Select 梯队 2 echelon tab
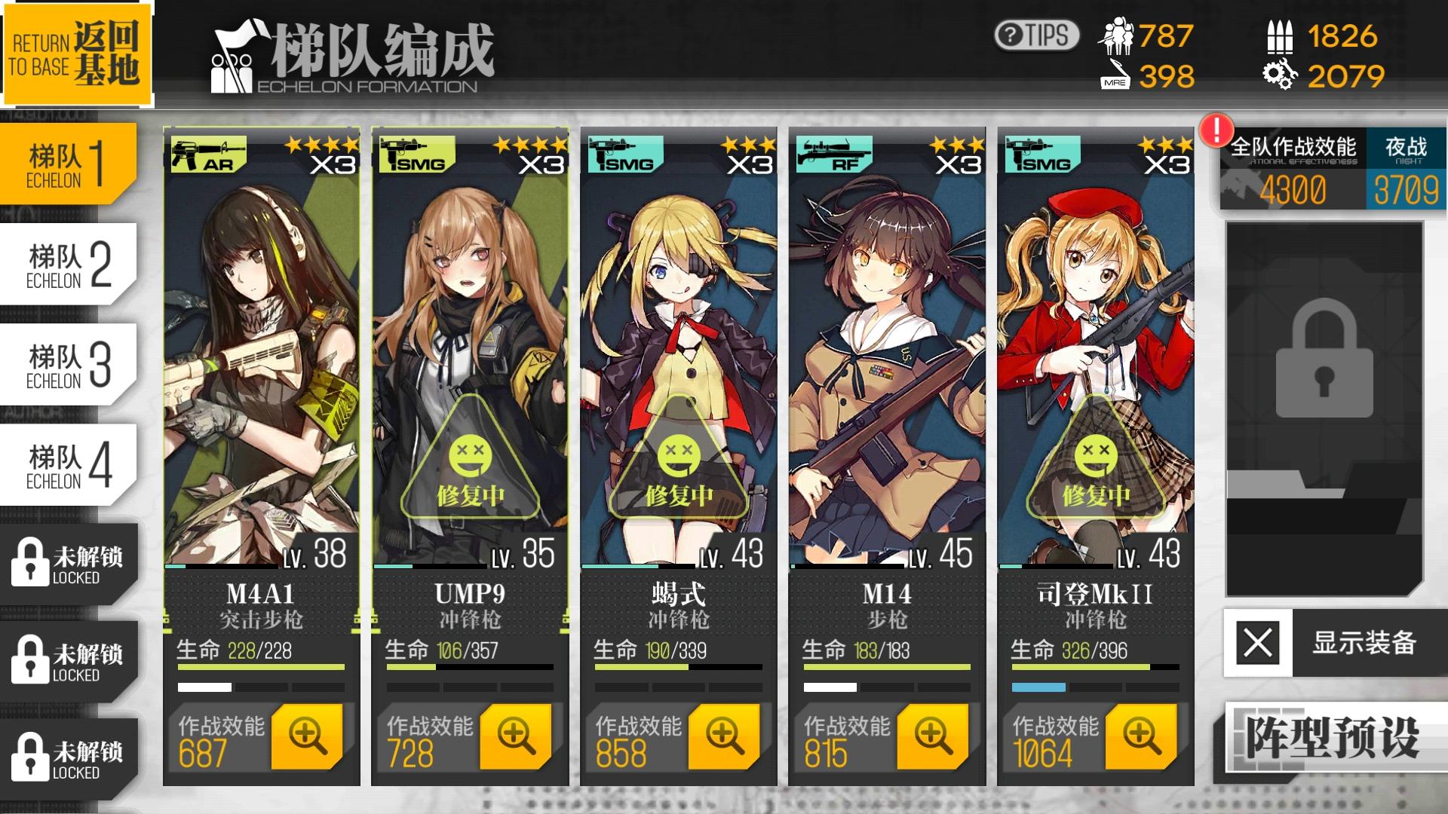The image size is (1448, 814). 68,265
